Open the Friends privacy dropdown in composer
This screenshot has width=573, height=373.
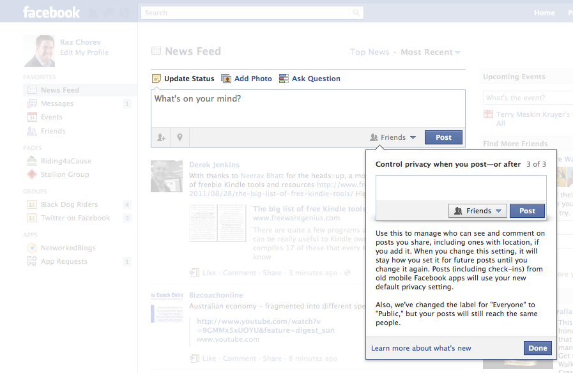393,137
